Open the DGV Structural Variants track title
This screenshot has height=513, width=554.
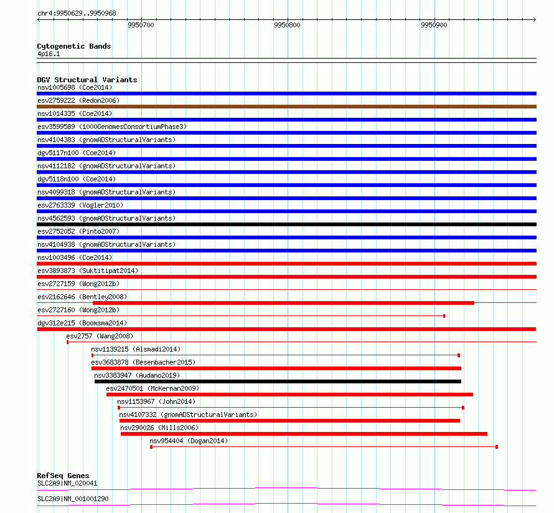(x=87, y=80)
